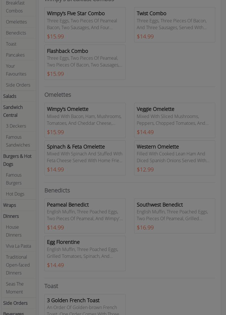
Task: Select the Egg Florentine item
Action: click(85, 253)
